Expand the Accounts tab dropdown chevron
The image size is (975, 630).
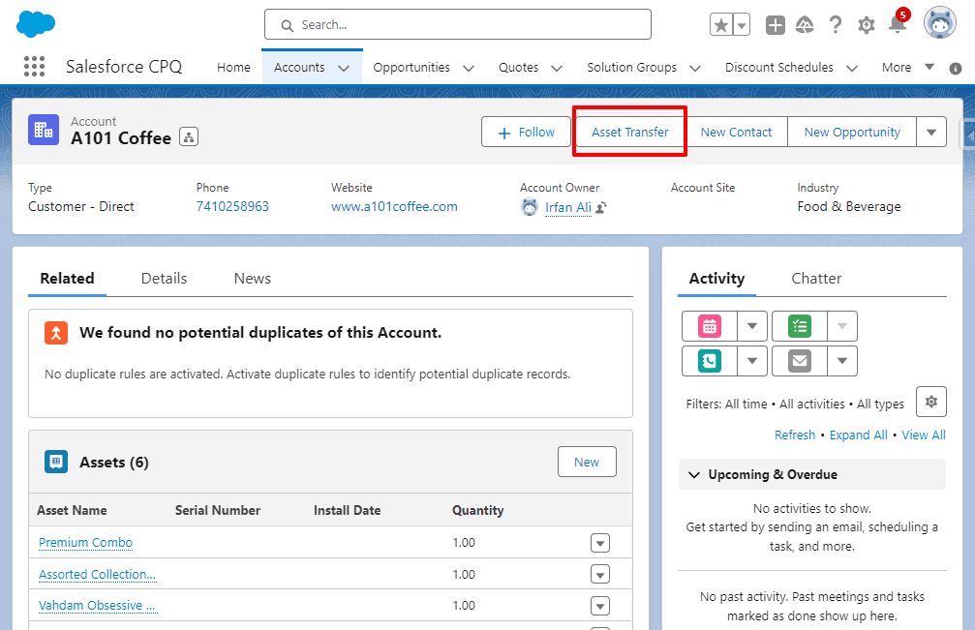tap(344, 68)
